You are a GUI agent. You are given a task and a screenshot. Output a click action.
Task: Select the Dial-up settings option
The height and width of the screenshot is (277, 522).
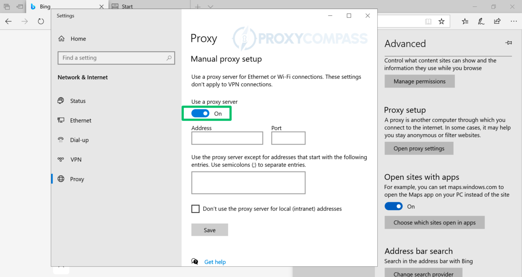[x=61, y=140]
